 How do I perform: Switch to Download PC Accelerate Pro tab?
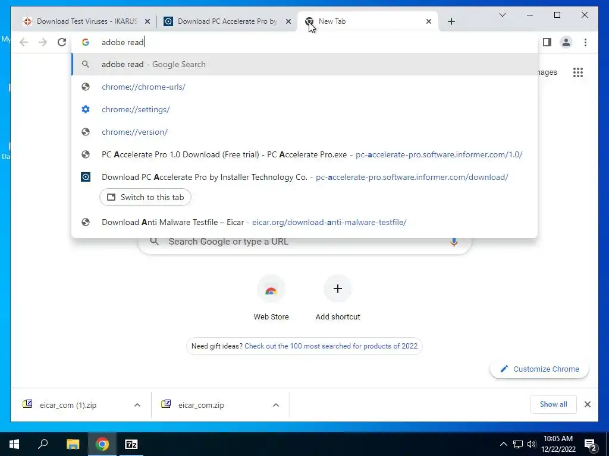click(x=227, y=21)
